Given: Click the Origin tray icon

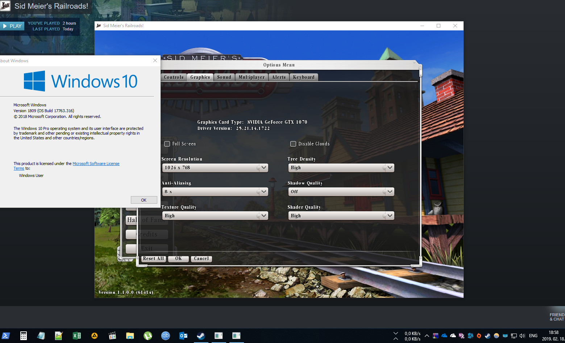Looking at the screenshot, I should coord(479,336).
